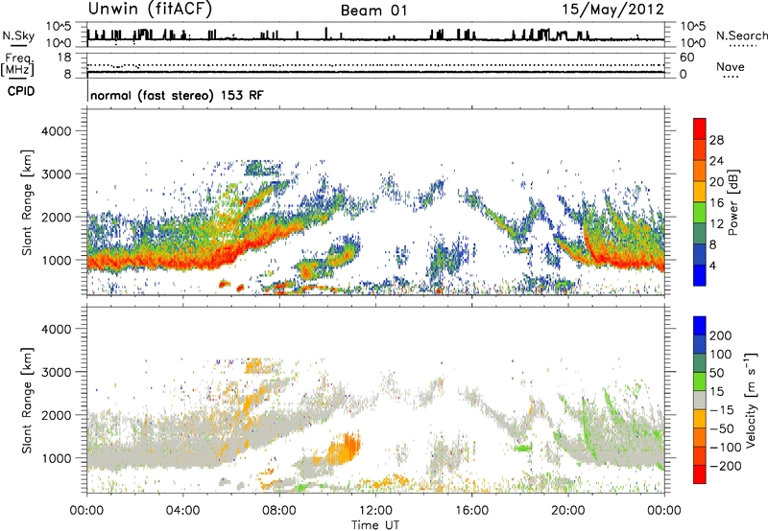The width and height of the screenshot is (768, 531).
Task: Click the 18 tick on frequency axis
Action: tap(64, 58)
